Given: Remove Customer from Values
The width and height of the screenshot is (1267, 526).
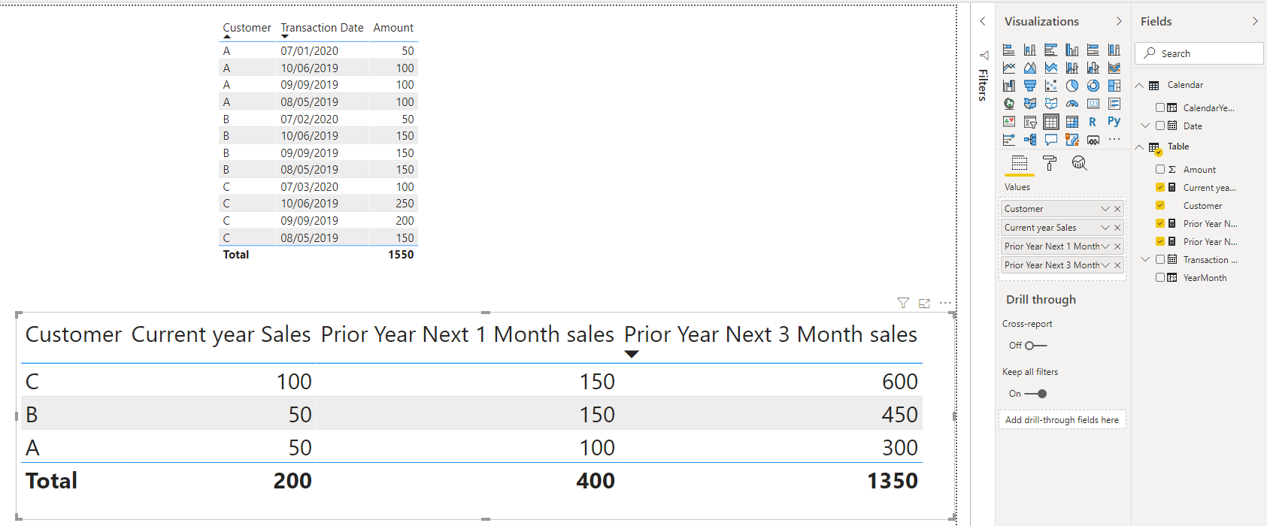Looking at the screenshot, I should pyautogui.click(x=1117, y=209).
